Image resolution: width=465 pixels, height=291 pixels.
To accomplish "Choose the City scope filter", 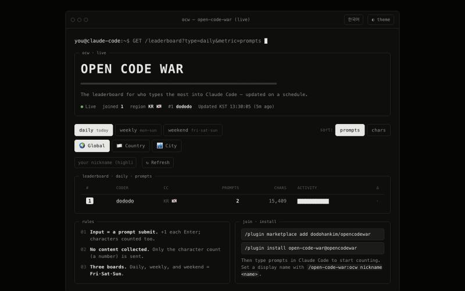I will click(x=167, y=146).
